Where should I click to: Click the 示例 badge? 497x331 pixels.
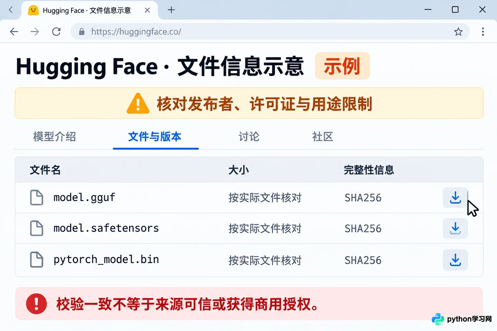342,66
